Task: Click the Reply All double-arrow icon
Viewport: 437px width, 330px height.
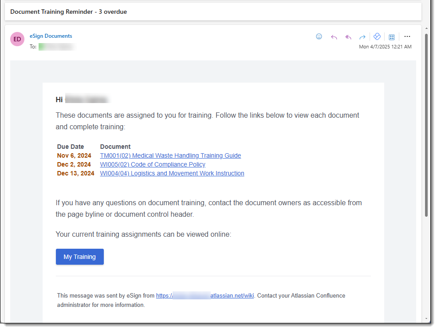Action: [348, 37]
